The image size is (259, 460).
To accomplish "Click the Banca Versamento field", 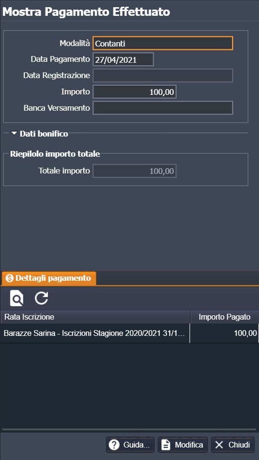I will [163, 108].
